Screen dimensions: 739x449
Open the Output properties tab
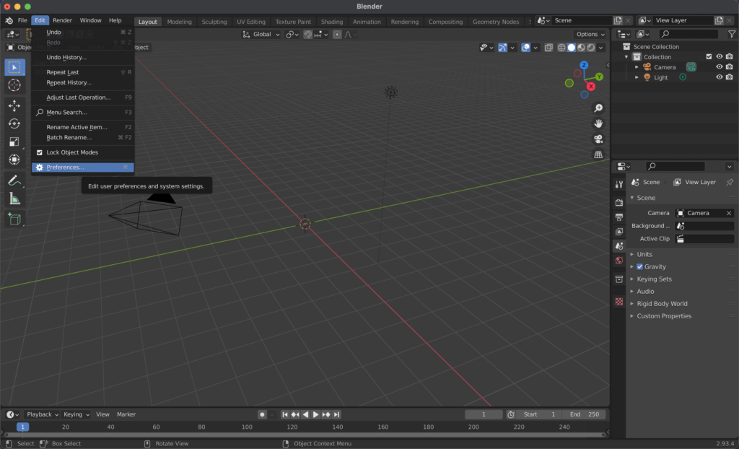click(x=618, y=217)
